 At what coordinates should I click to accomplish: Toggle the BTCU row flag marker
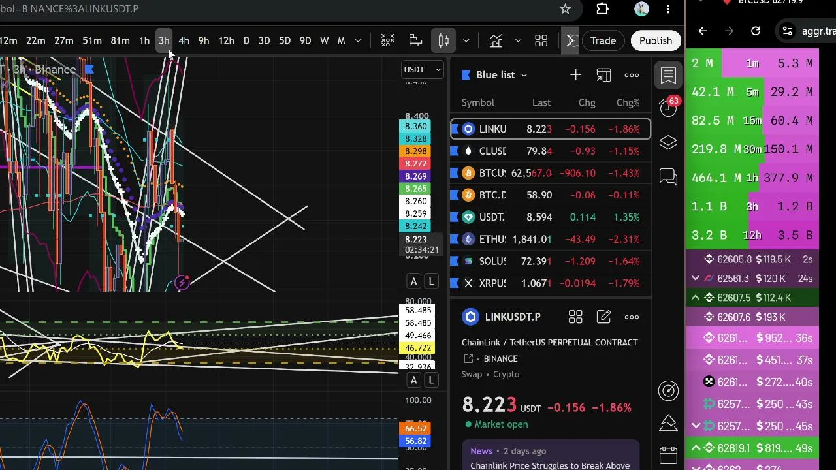455,173
